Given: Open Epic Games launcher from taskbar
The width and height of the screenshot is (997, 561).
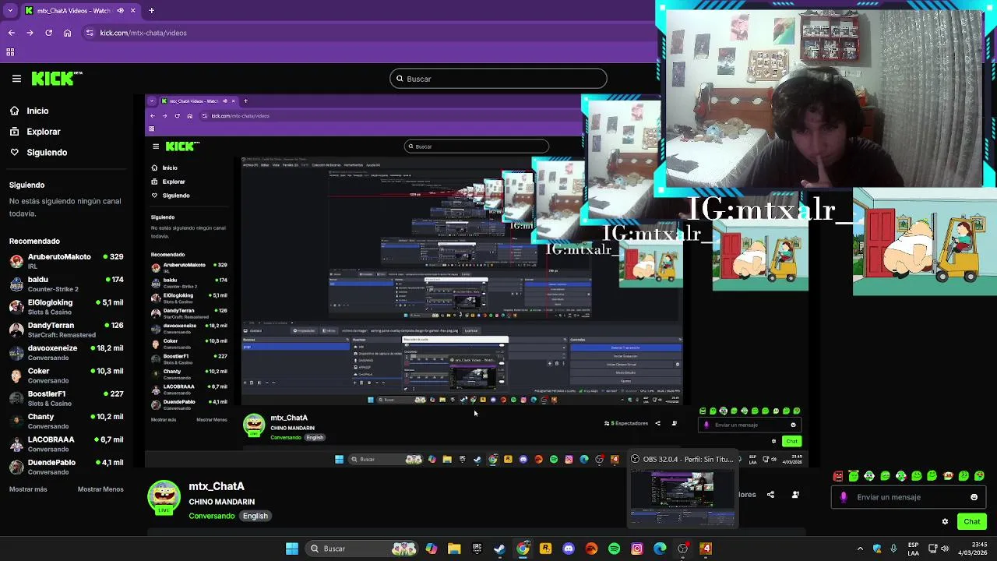Looking at the screenshot, I should [477, 549].
